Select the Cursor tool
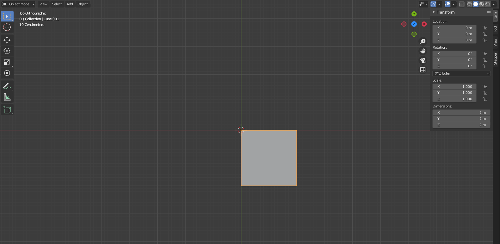The image size is (500, 244). pyautogui.click(x=7, y=27)
